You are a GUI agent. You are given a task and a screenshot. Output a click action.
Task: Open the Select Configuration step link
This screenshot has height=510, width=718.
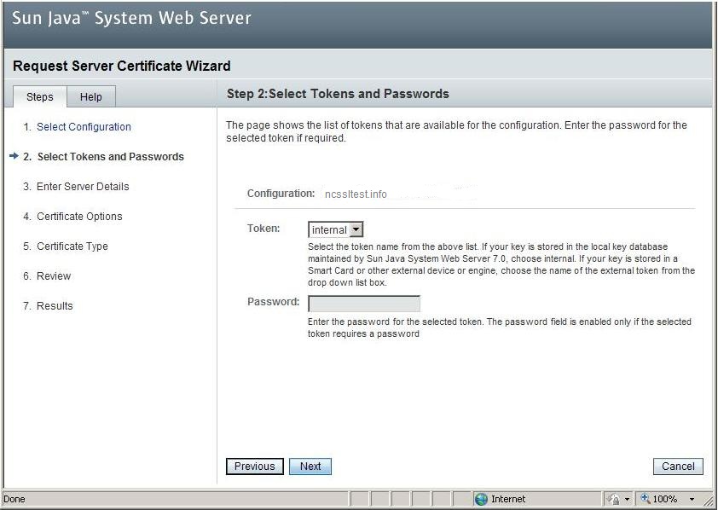[84, 127]
